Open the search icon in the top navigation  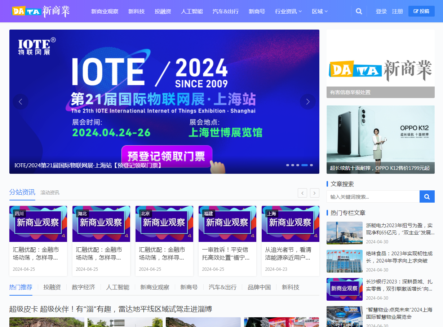tap(359, 11)
